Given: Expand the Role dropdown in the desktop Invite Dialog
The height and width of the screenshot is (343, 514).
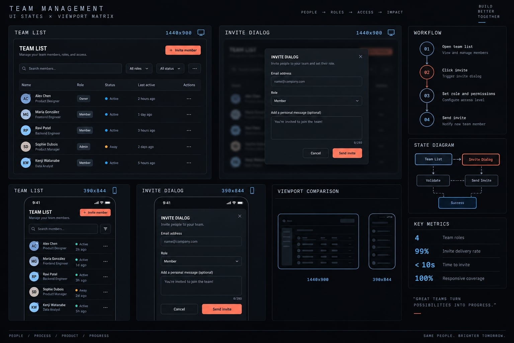Looking at the screenshot, I should click(x=316, y=101).
